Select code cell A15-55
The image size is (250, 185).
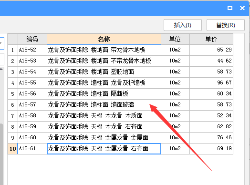tap(32, 83)
